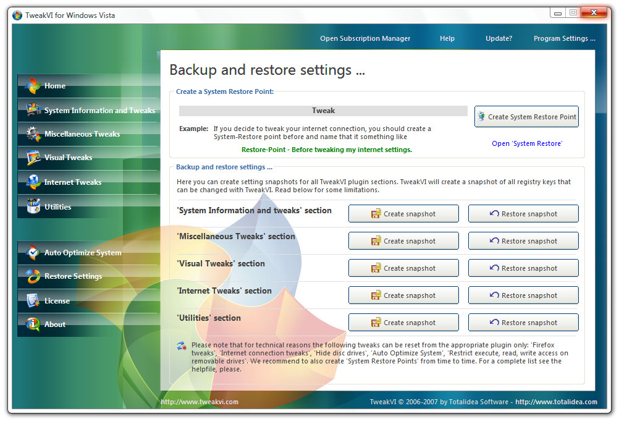
Task: Restore snapshot for Utilities section
Action: click(523, 323)
